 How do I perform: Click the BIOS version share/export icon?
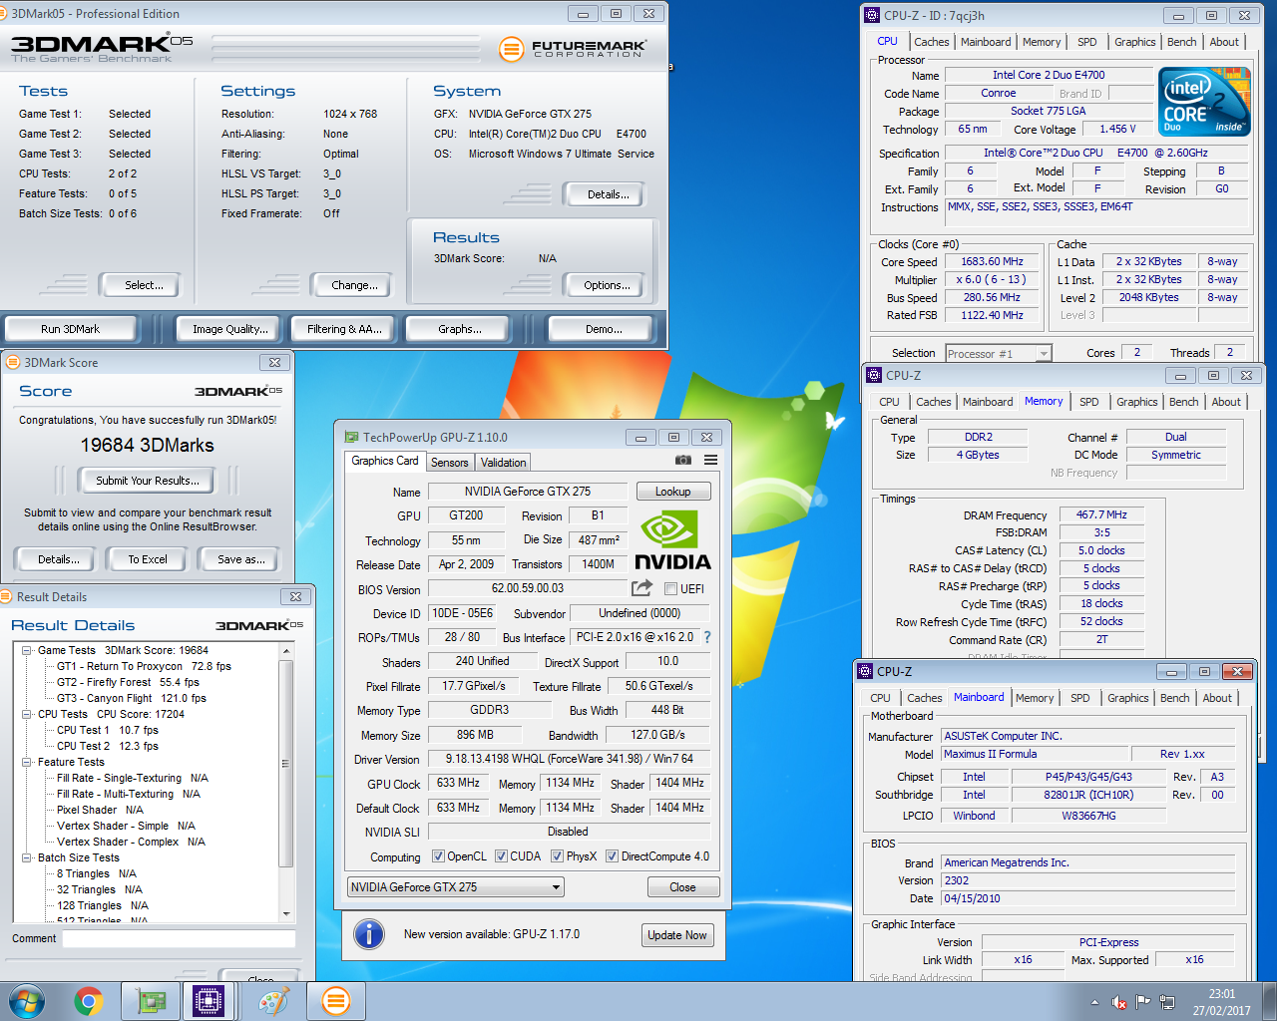coord(641,588)
